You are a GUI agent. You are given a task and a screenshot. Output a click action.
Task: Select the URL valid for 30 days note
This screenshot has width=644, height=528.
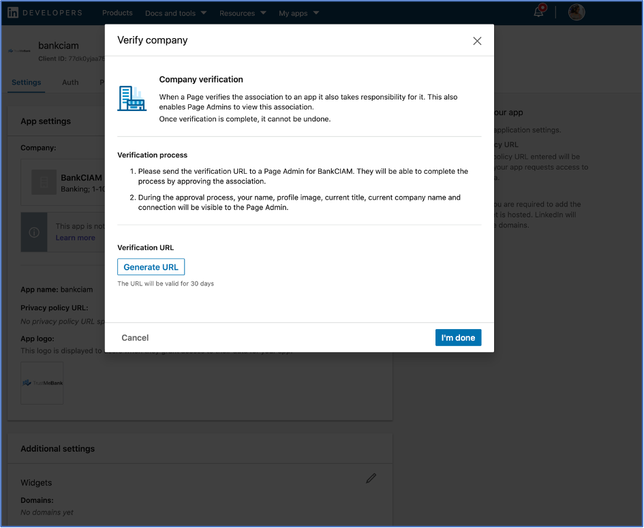[166, 283]
